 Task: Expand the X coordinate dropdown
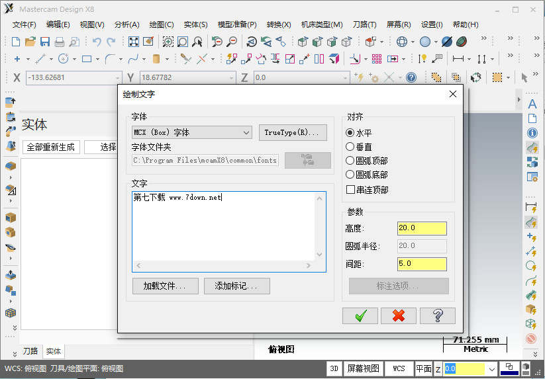pyautogui.click(x=117, y=78)
